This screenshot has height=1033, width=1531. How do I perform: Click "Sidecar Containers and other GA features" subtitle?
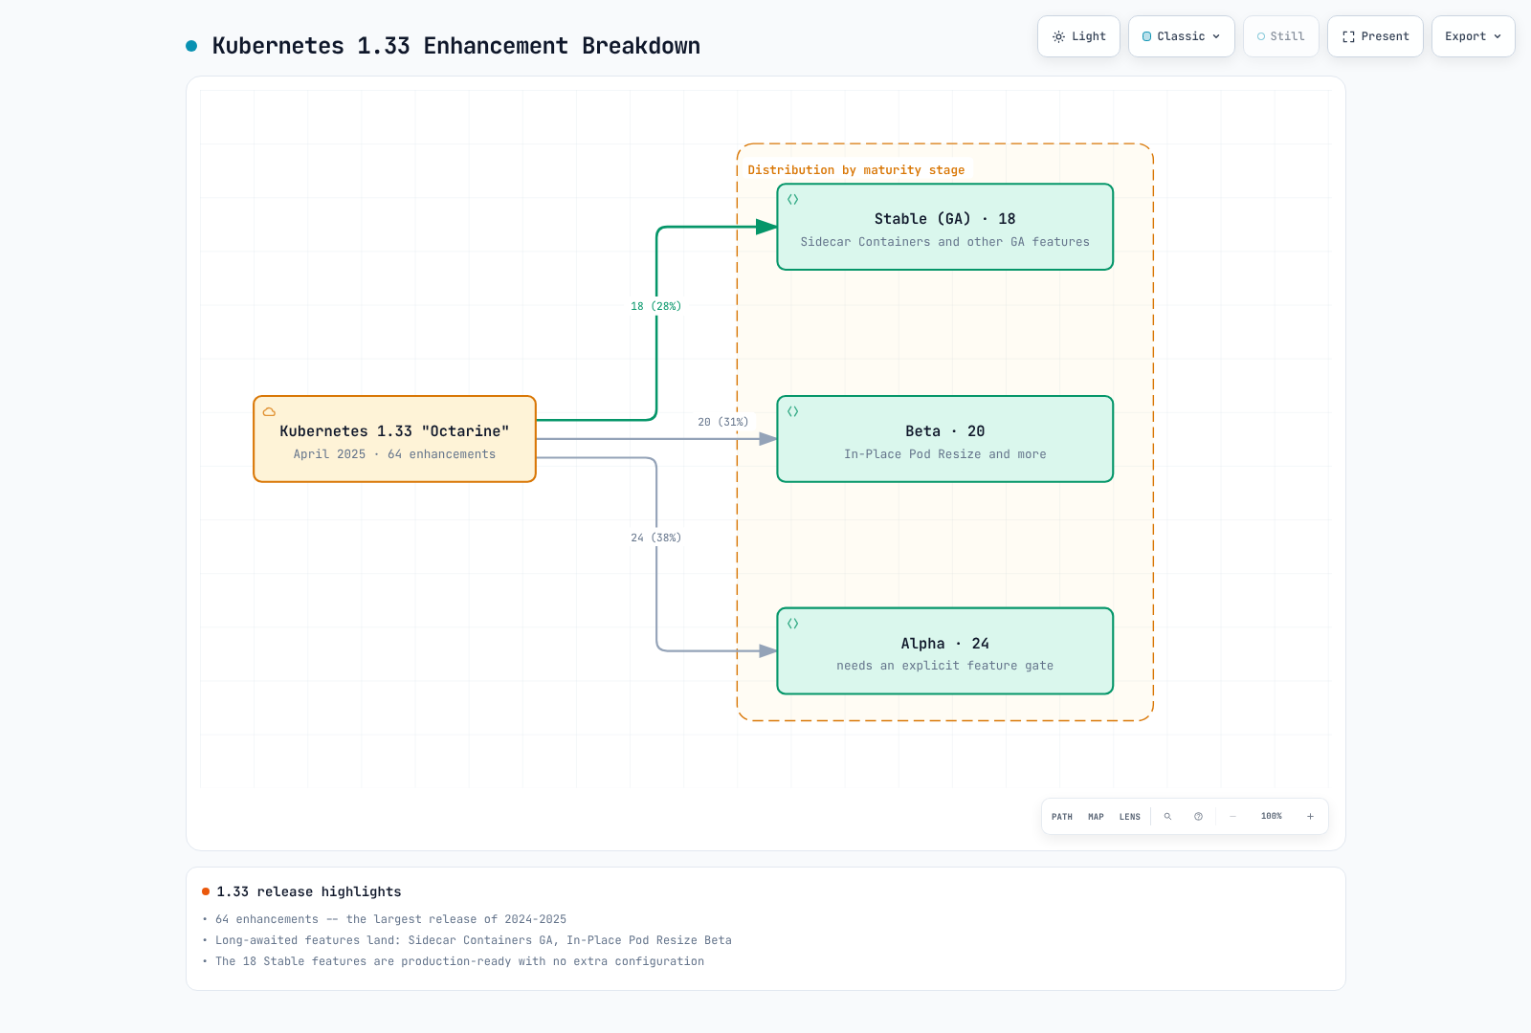[945, 242]
